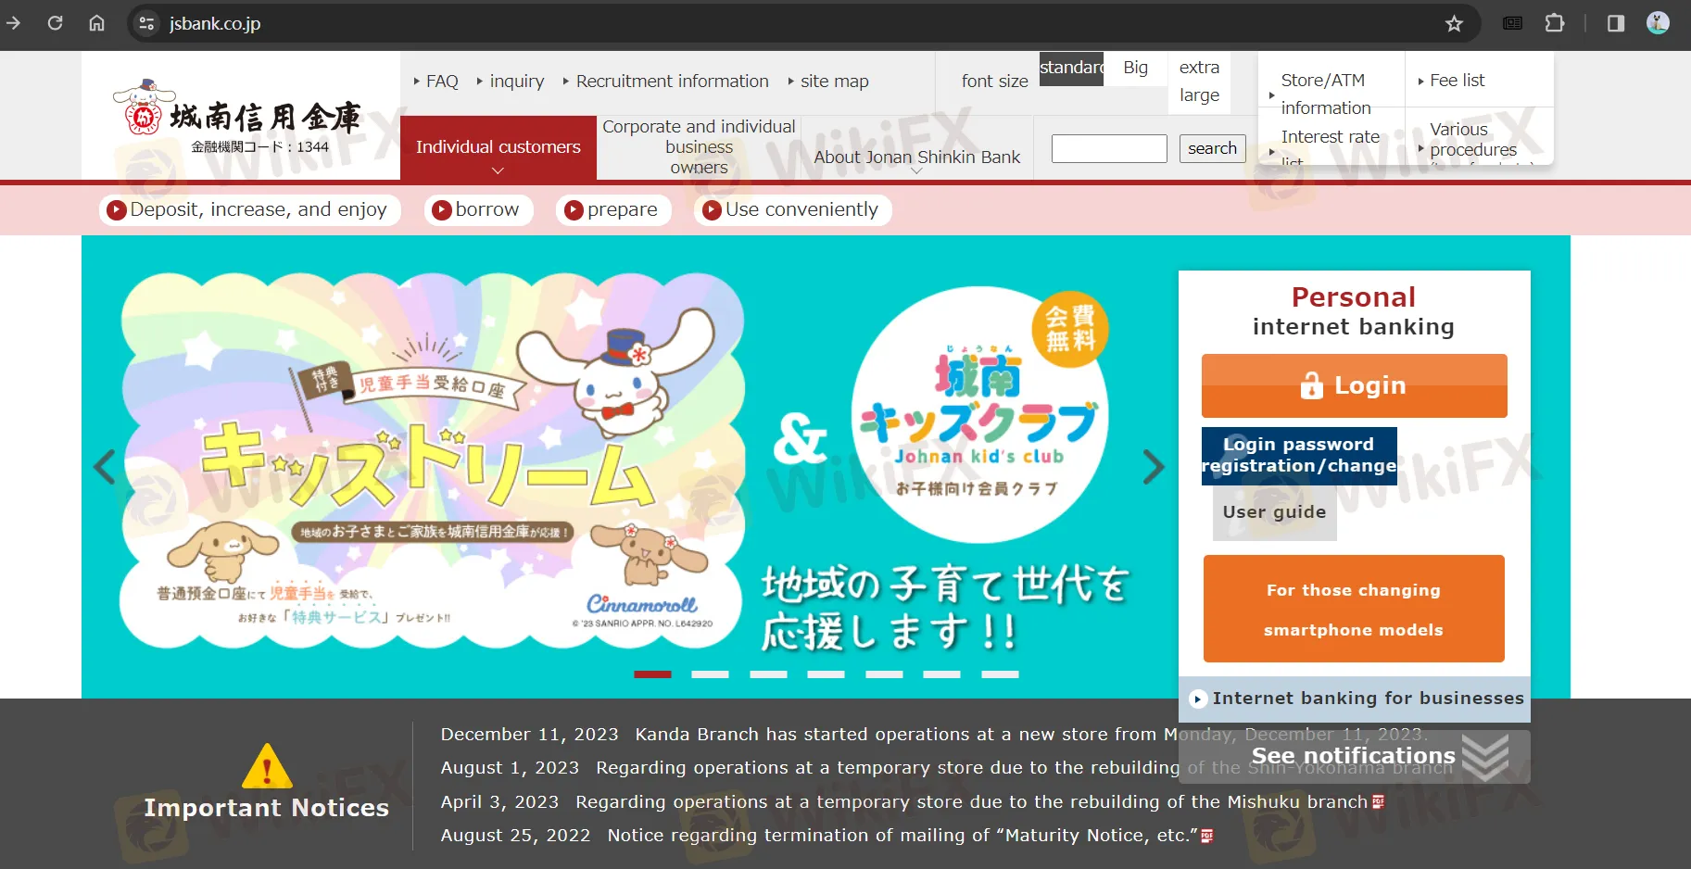This screenshot has height=869, width=1691.
Task: Select the fourth carousel indicator dash
Action: point(826,674)
